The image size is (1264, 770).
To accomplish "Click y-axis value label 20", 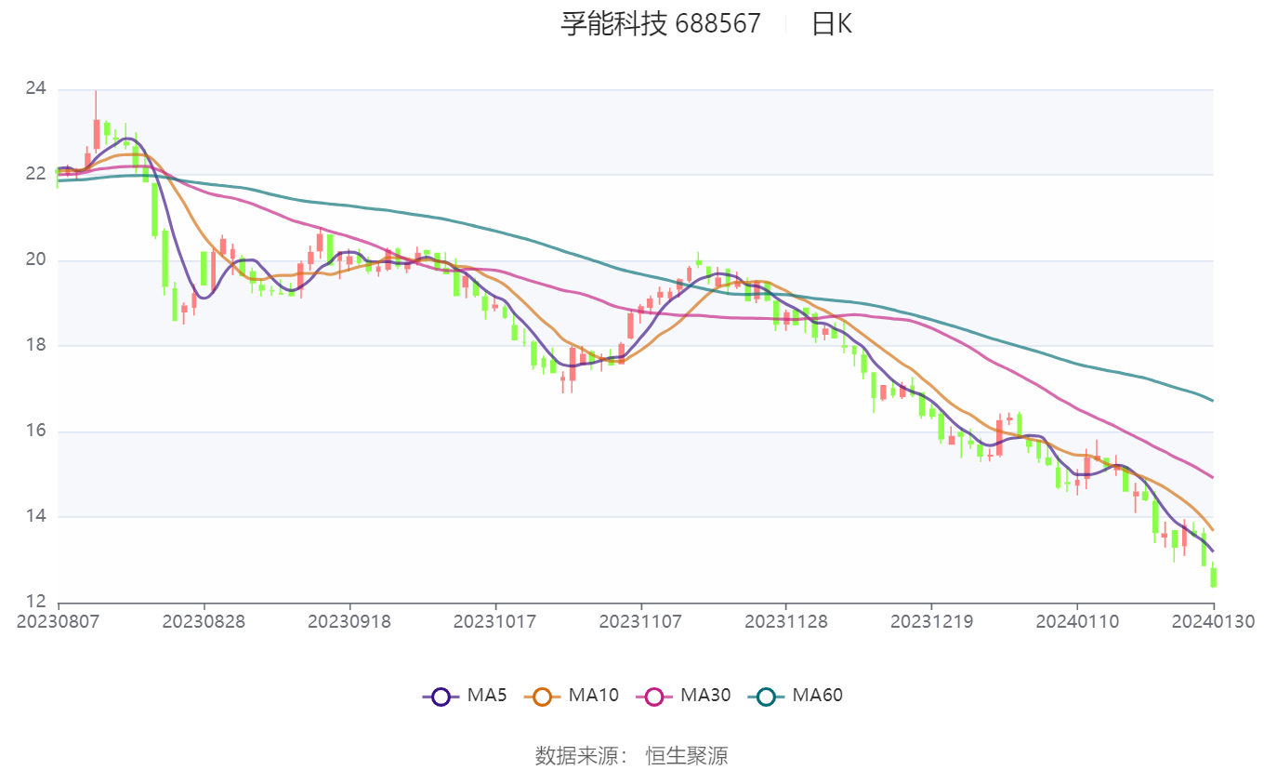I will pyautogui.click(x=35, y=259).
